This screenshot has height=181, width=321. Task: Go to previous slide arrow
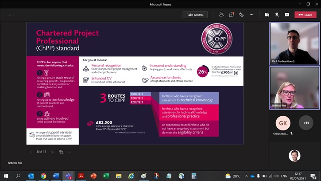pos(31,152)
